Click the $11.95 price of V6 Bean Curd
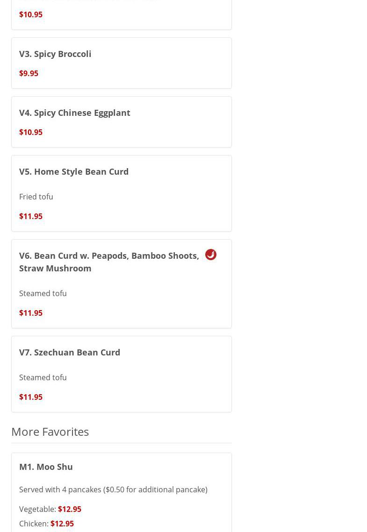367x532 pixels. (31, 313)
